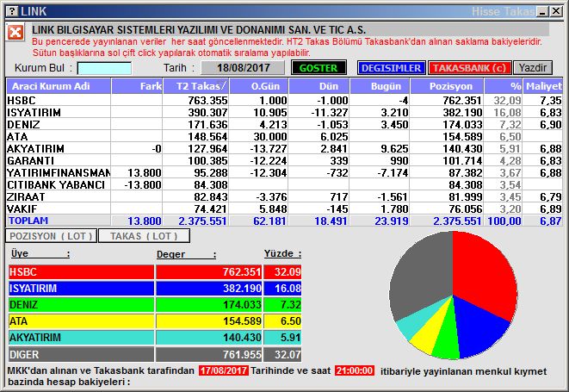Click the Tarih date field 18/08/2017
Viewport: 569px width, 392px height.
243,68
